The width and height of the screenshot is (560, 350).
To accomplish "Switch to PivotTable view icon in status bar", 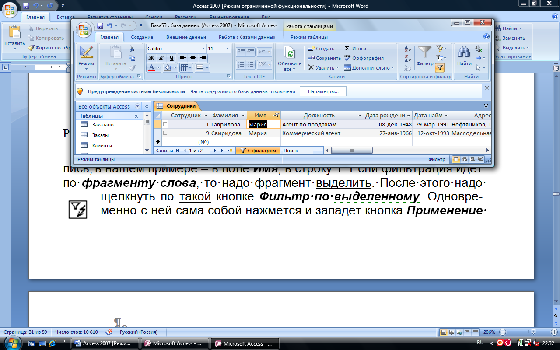I will (464, 160).
